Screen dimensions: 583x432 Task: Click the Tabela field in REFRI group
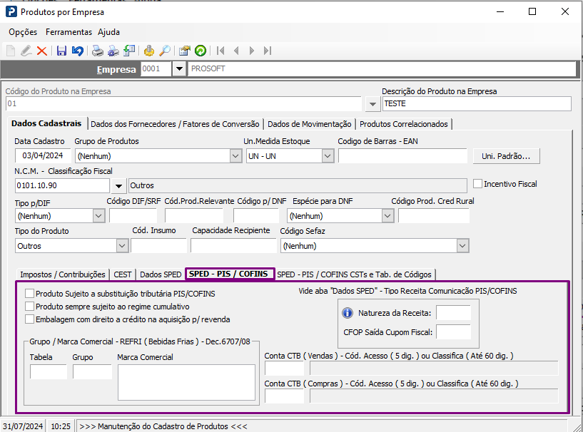(49, 371)
